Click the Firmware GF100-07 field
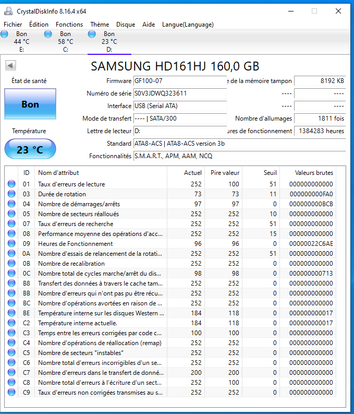 [179, 81]
